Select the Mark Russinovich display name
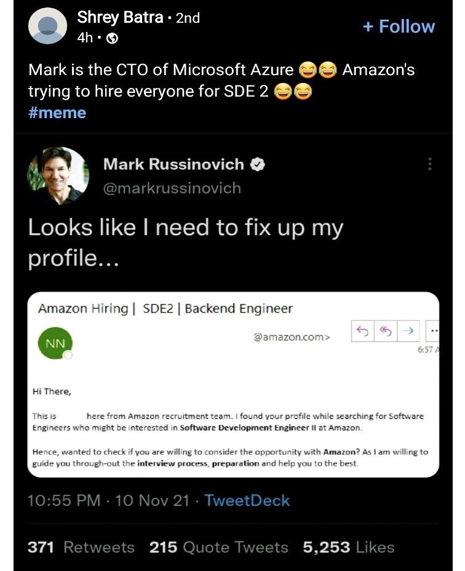 [x=173, y=164]
